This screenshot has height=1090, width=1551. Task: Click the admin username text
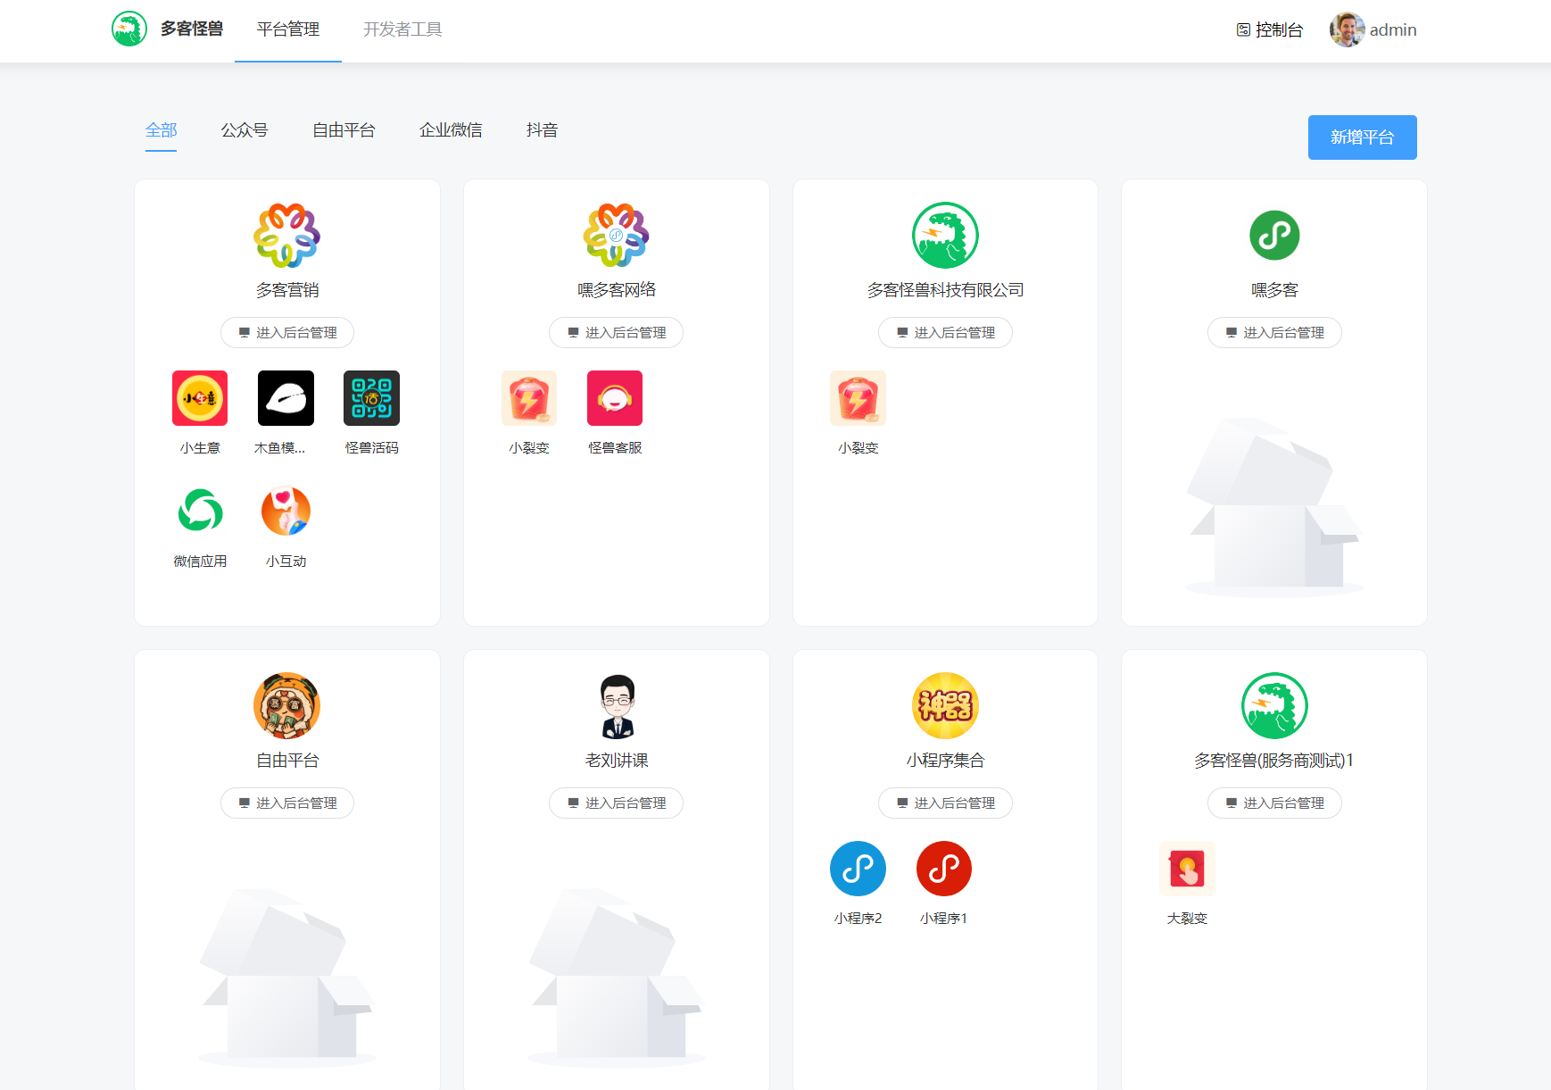coord(1393,29)
